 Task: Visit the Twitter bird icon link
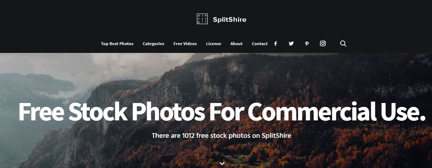click(x=291, y=44)
